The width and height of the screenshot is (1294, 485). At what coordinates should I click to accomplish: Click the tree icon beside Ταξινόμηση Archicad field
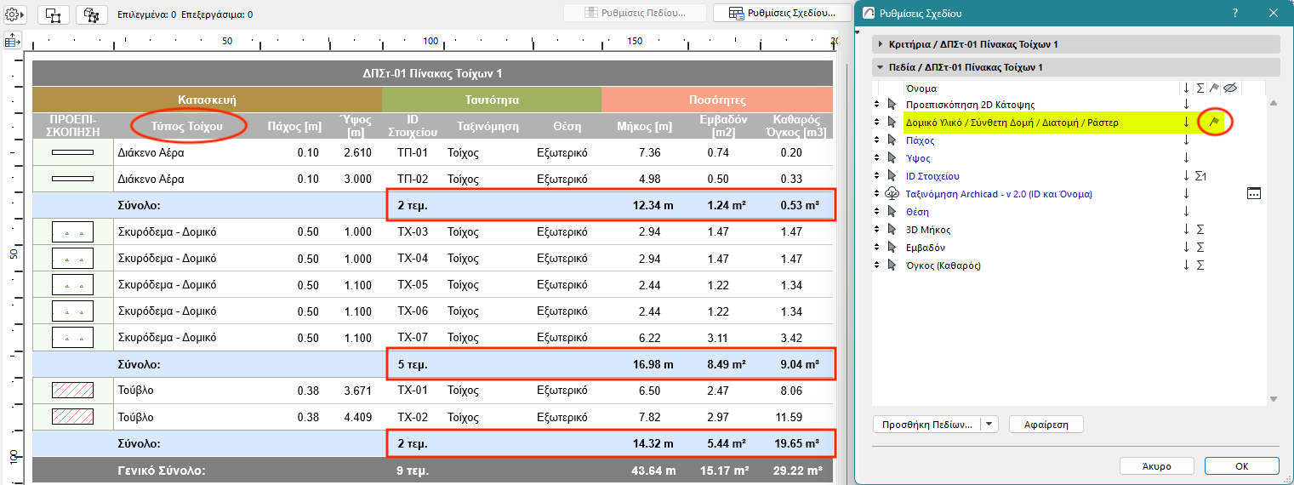[x=892, y=194]
